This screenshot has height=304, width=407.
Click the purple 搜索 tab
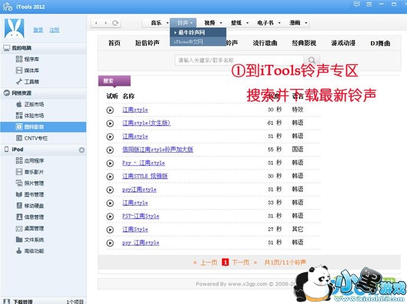click(x=114, y=81)
